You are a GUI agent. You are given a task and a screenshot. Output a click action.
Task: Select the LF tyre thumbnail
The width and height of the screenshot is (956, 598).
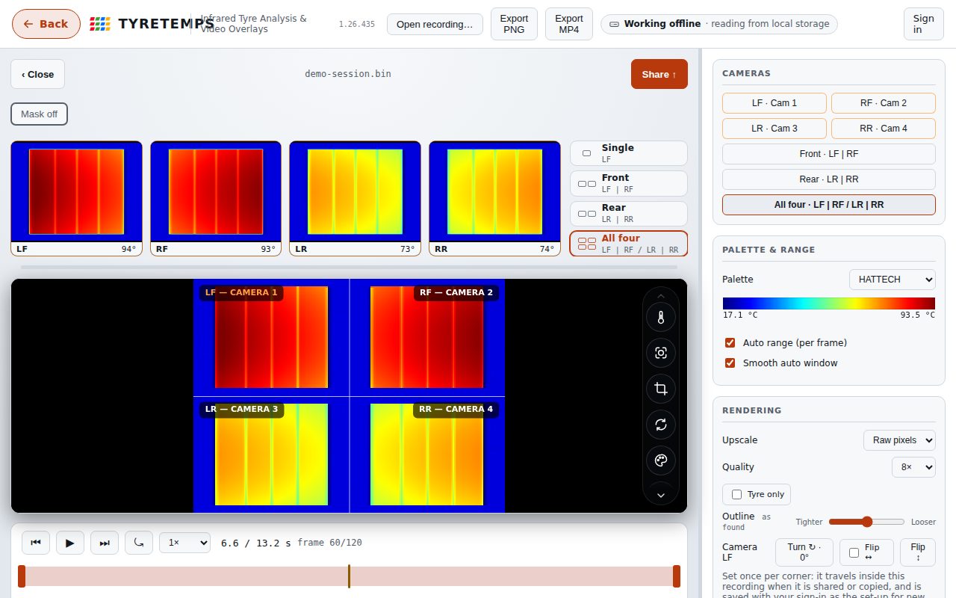click(x=76, y=198)
